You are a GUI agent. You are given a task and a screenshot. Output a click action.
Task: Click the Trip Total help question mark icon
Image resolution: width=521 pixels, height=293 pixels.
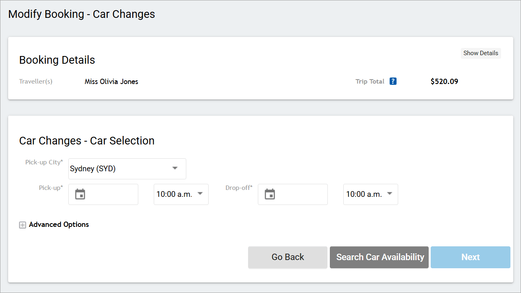[393, 81]
